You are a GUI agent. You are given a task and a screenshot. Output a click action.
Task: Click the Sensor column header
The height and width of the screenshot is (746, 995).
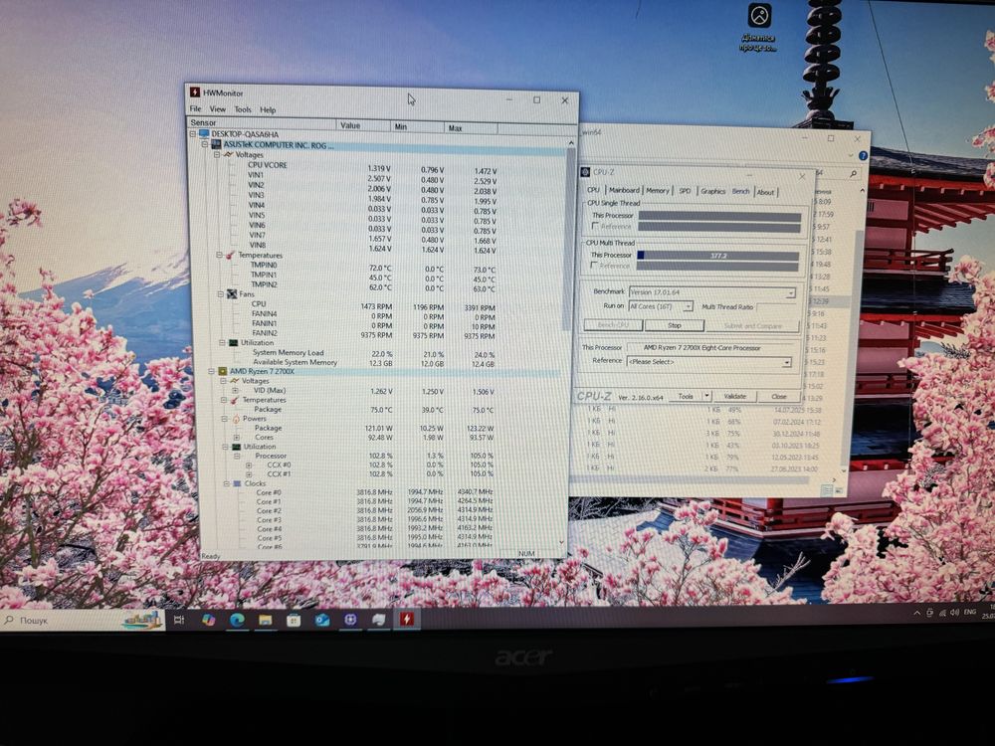pos(262,122)
